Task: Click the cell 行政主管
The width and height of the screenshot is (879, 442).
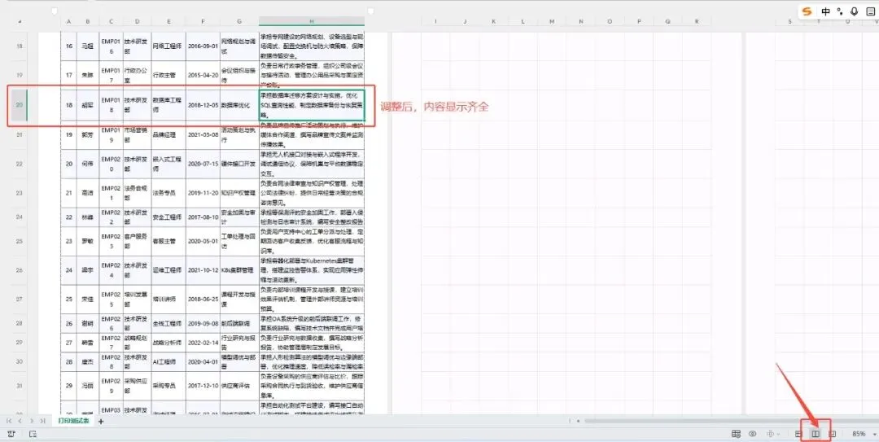Action: point(168,75)
